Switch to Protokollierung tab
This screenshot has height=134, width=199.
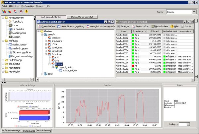tap(44, 130)
